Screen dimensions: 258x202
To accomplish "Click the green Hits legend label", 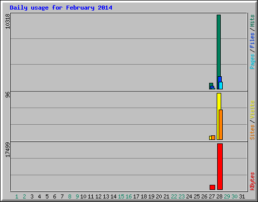I will click(252, 21).
